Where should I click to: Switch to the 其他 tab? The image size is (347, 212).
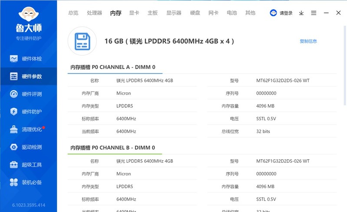point(250,13)
